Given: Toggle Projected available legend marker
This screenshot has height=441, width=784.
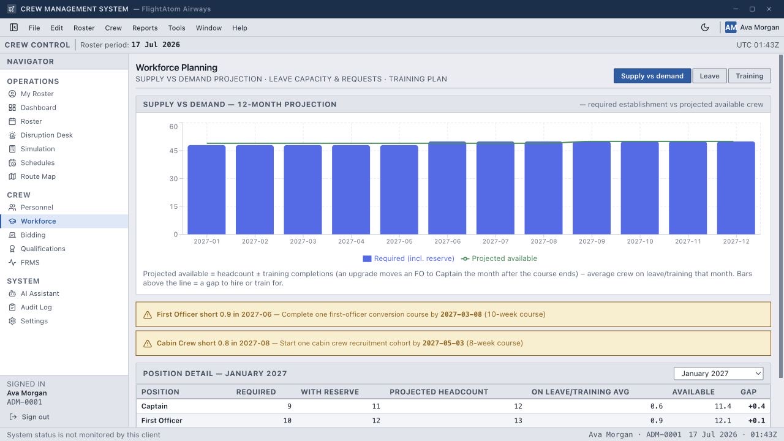Looking at the screenshot, I should pyautogui.click(x=465, y=258).
